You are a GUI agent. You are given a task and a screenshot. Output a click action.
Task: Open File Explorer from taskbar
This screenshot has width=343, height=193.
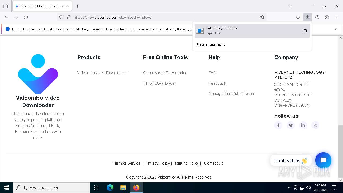tap(123, 188)
